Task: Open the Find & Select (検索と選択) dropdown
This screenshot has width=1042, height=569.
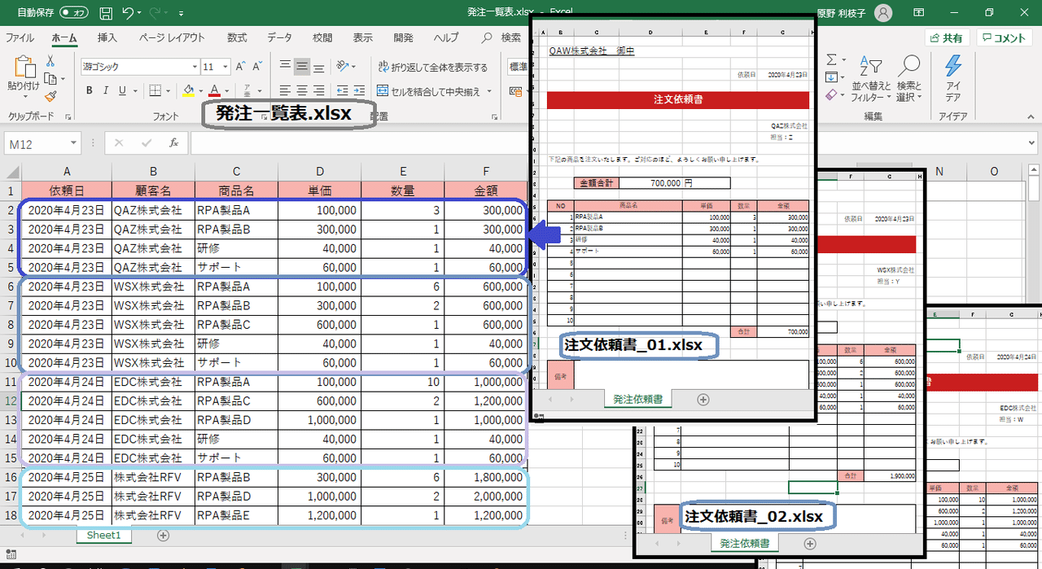Action: [x=909, y=78]
